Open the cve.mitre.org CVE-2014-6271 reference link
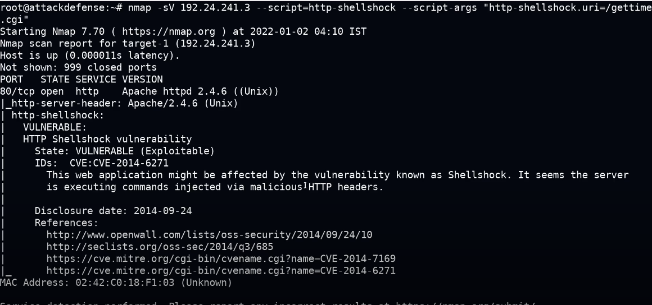 coord(221,271)
